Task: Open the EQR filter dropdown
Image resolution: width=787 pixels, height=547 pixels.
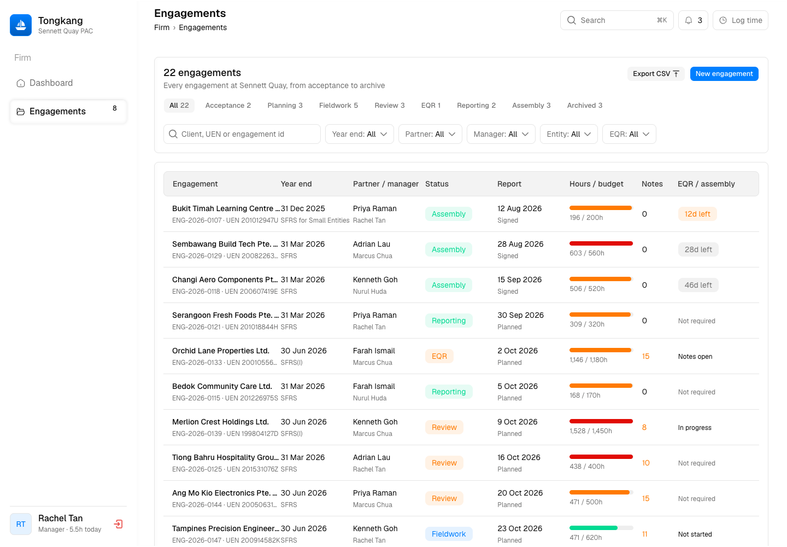Action: [629, 134]
